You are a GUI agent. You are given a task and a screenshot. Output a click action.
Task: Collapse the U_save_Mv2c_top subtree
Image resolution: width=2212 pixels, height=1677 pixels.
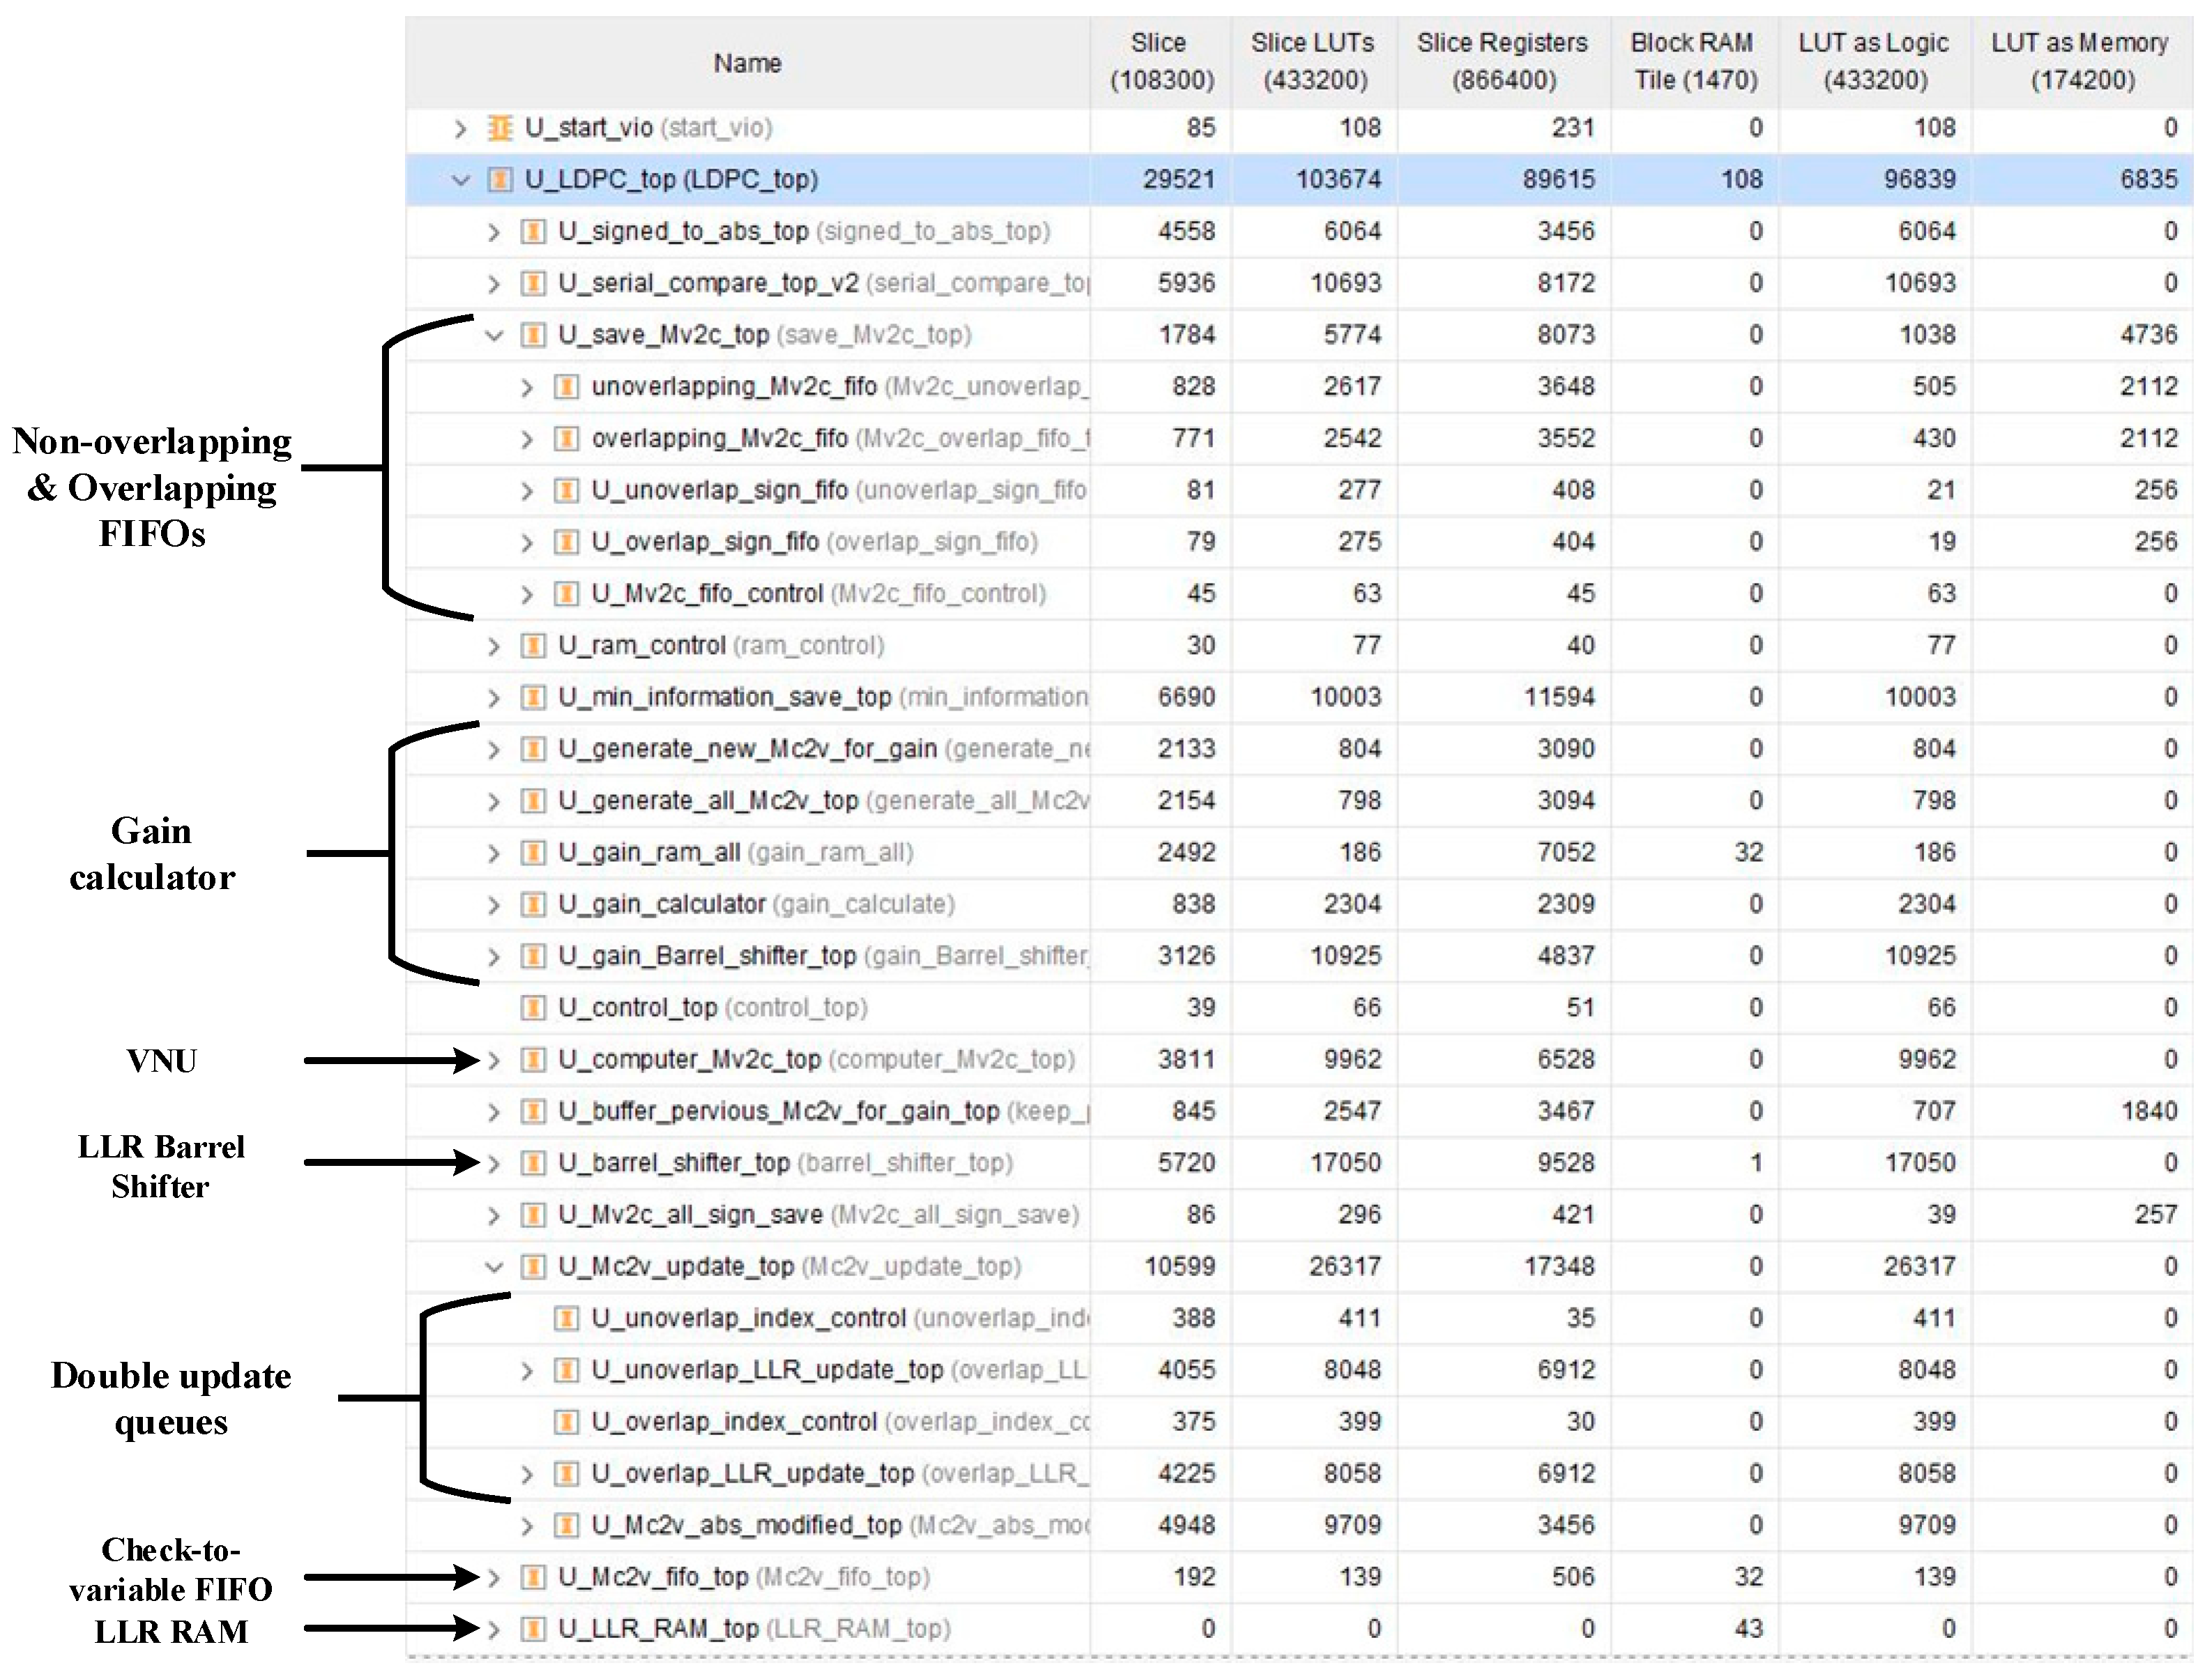pos(494,335)
